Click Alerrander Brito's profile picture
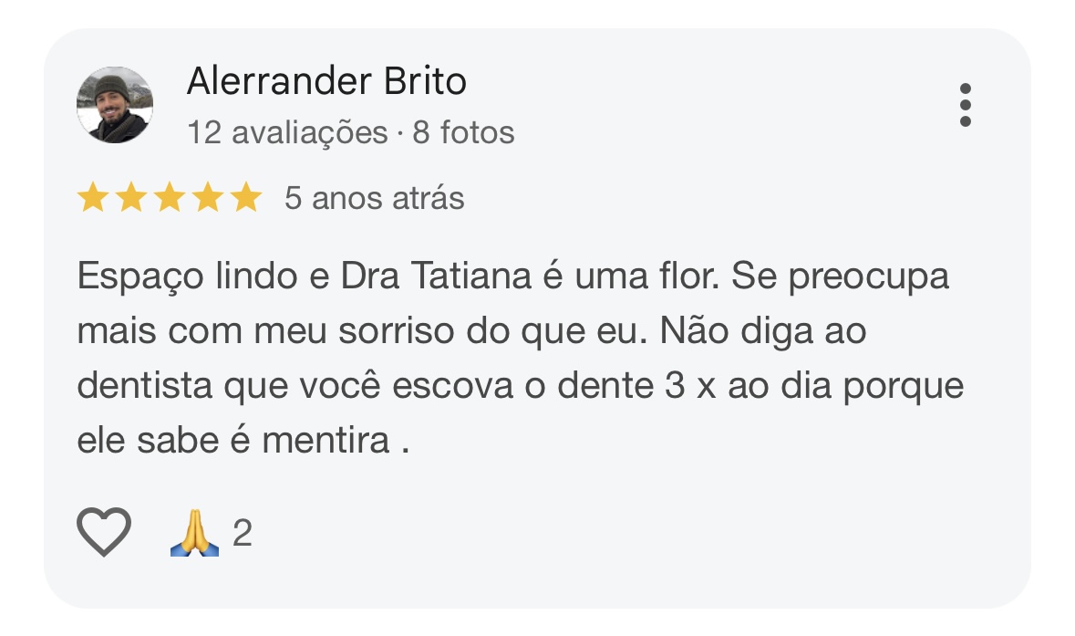The image size is (1075, 636). click(114, 105)
